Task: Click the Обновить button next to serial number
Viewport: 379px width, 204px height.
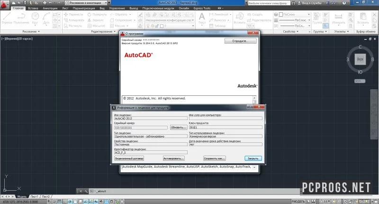Action: [x=179, y=127]
